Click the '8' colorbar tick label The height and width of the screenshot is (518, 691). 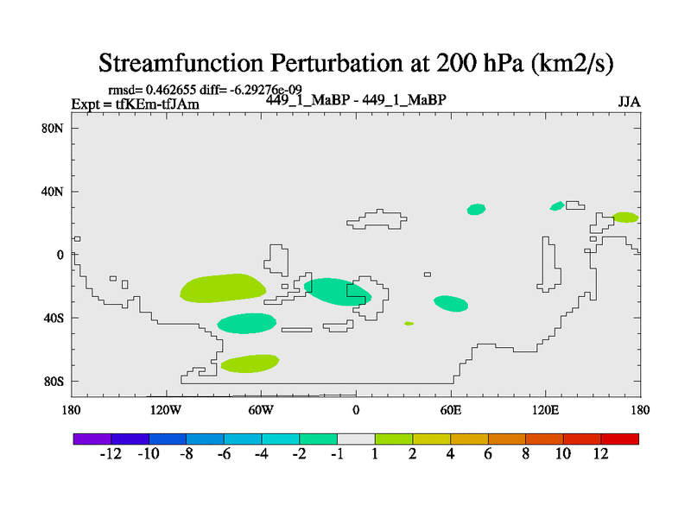click(x=526, y=454)
